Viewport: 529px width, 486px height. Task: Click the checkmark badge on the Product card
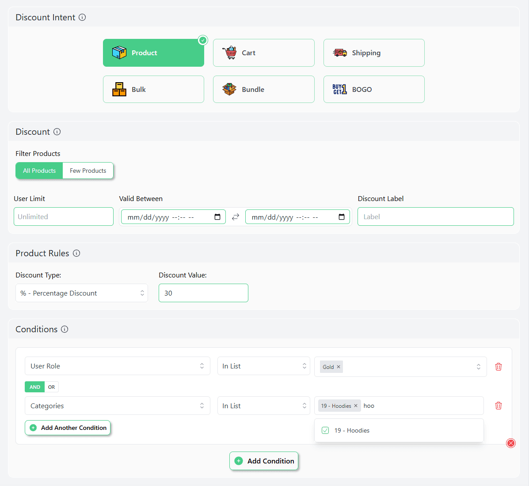point(203,41)
